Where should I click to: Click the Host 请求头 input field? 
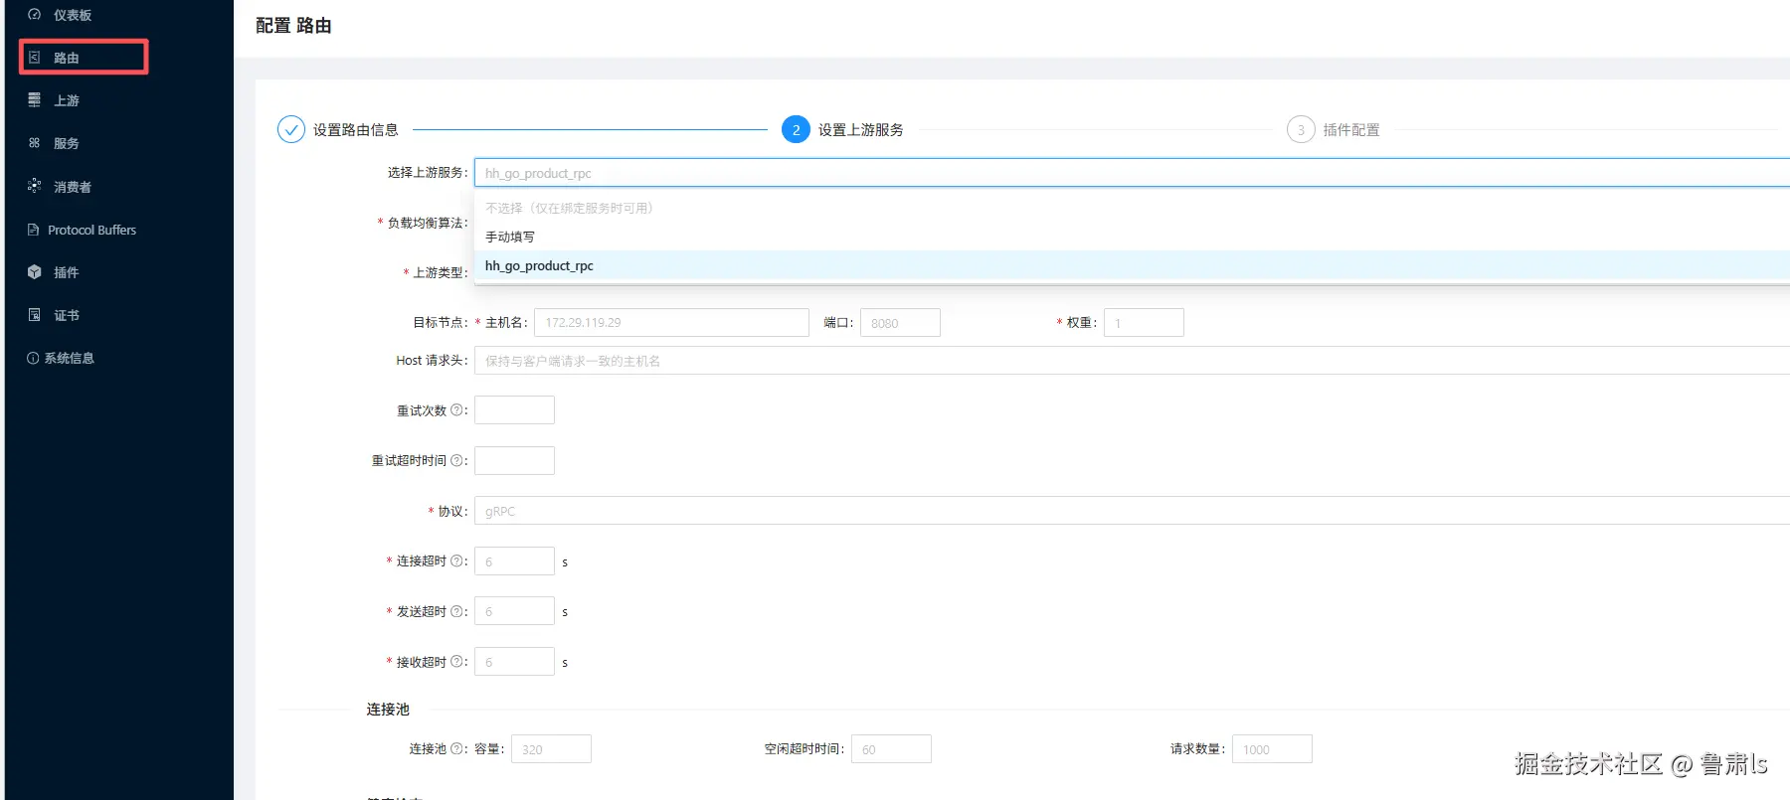(x=1132, y=361)
